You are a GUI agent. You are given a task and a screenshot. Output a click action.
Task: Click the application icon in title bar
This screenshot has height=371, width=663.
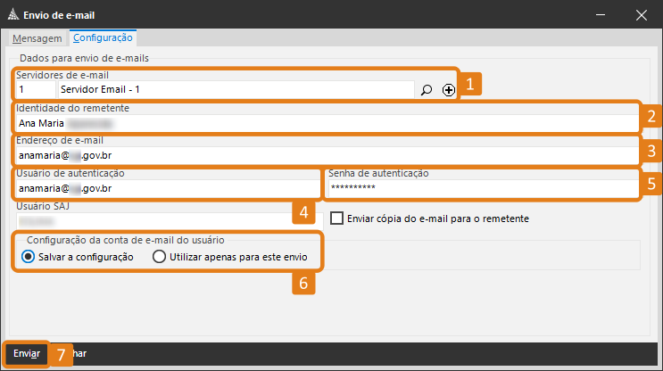pos(12,14)
